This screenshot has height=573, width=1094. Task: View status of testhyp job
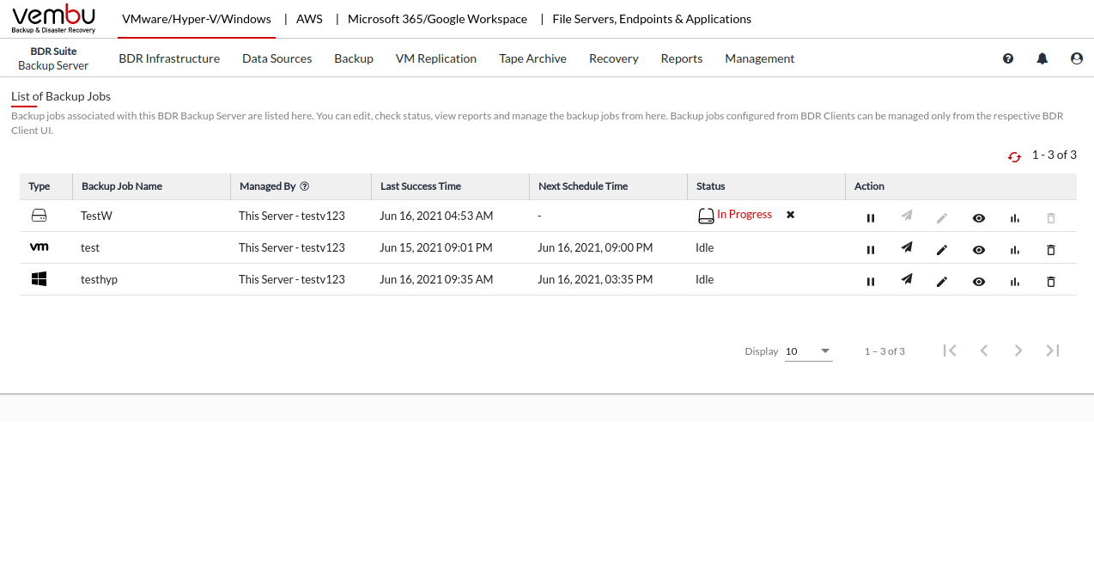point(978,281)
